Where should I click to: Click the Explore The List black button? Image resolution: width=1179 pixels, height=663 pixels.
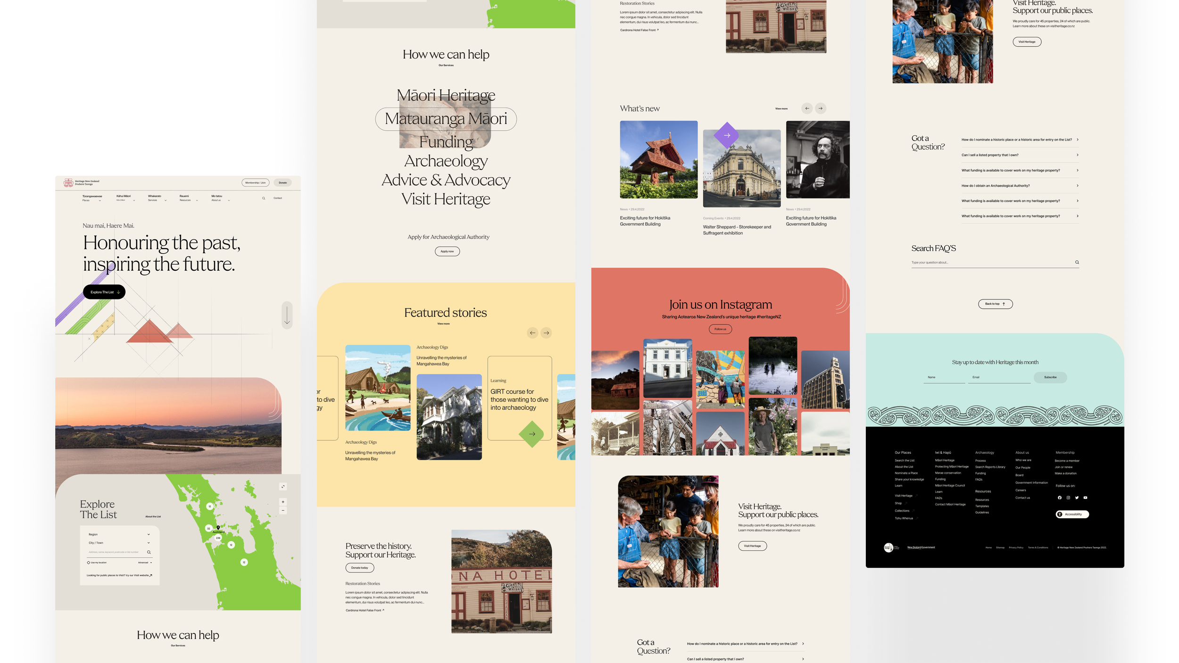(104, 292)
